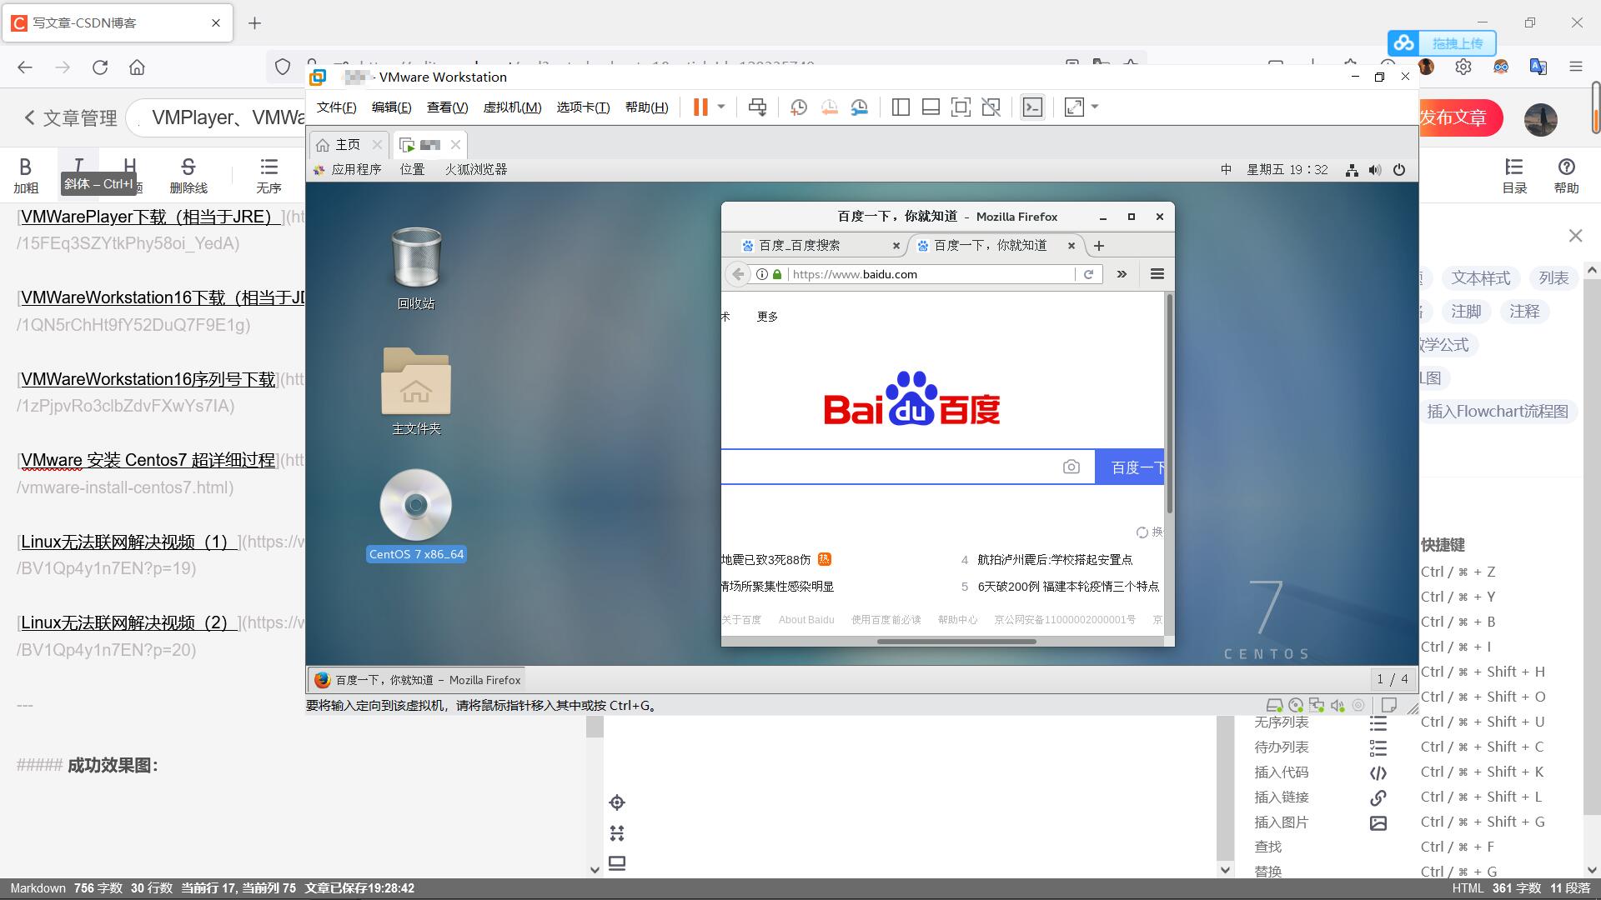Open the console view icon in VMware

[x=1032, y=107]
